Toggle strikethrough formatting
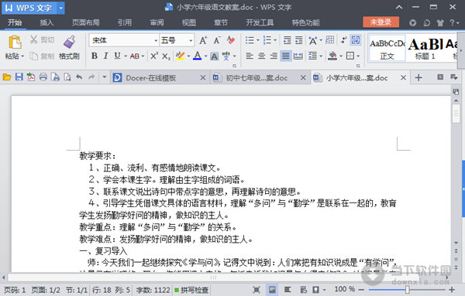 (x=135, y=56)
